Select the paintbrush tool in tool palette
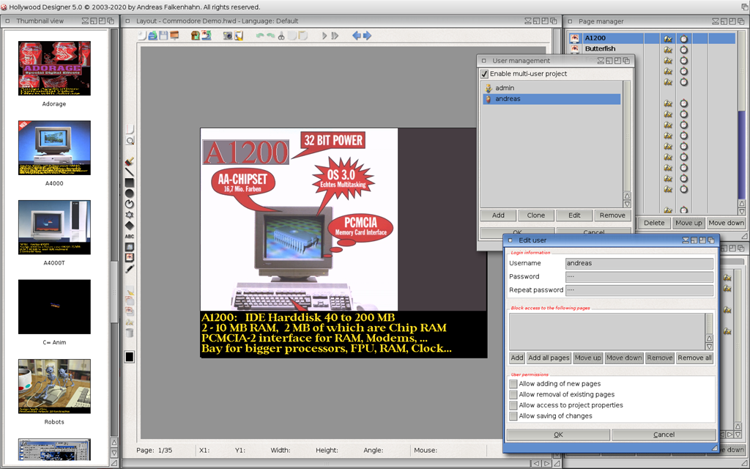750x469 pixels. pos(130,162)
